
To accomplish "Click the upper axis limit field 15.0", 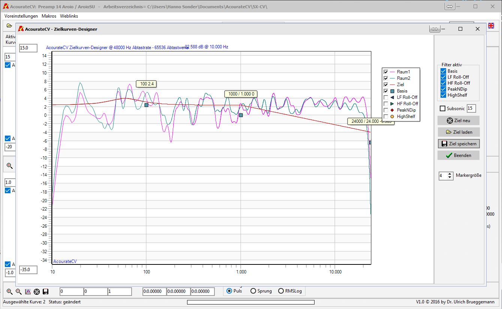I will tap(28, 48).
